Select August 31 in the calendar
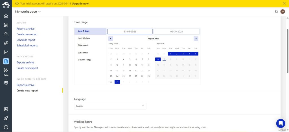This screenshot has width=289, height=132. coord(117,82)
